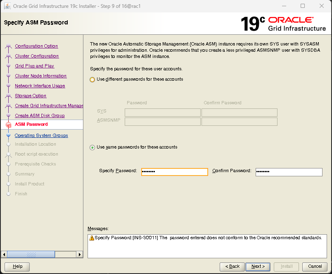The height and width of the screenshot is (274, 332).
Task: Jump to Storage Option step
Action: click(x=31, y=96)
